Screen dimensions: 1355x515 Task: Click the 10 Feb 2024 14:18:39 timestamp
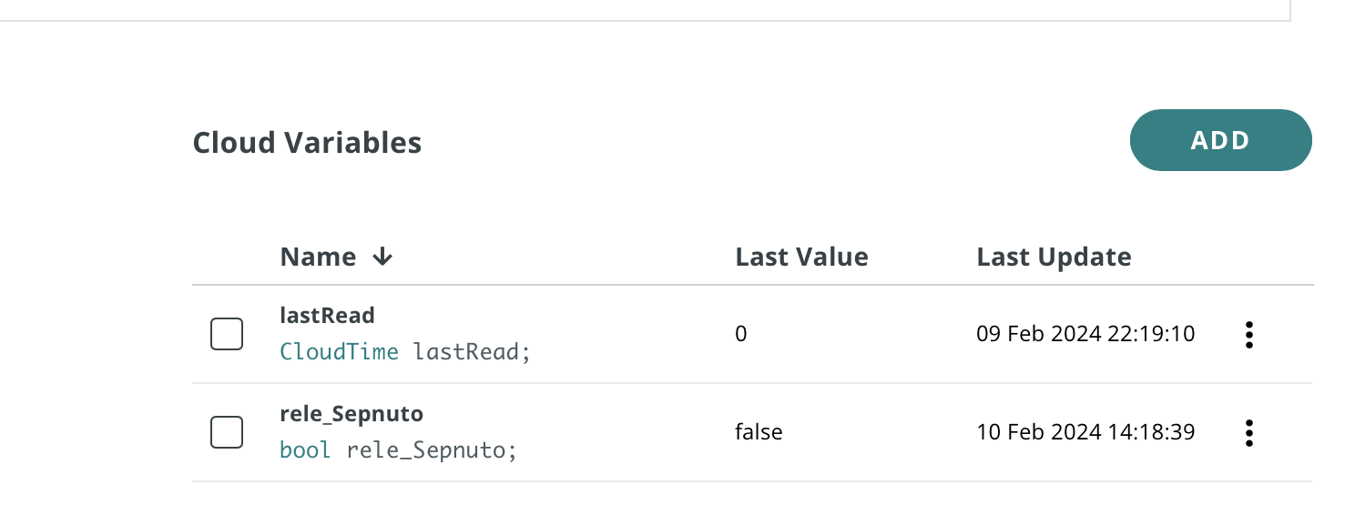click(1085, 432)
